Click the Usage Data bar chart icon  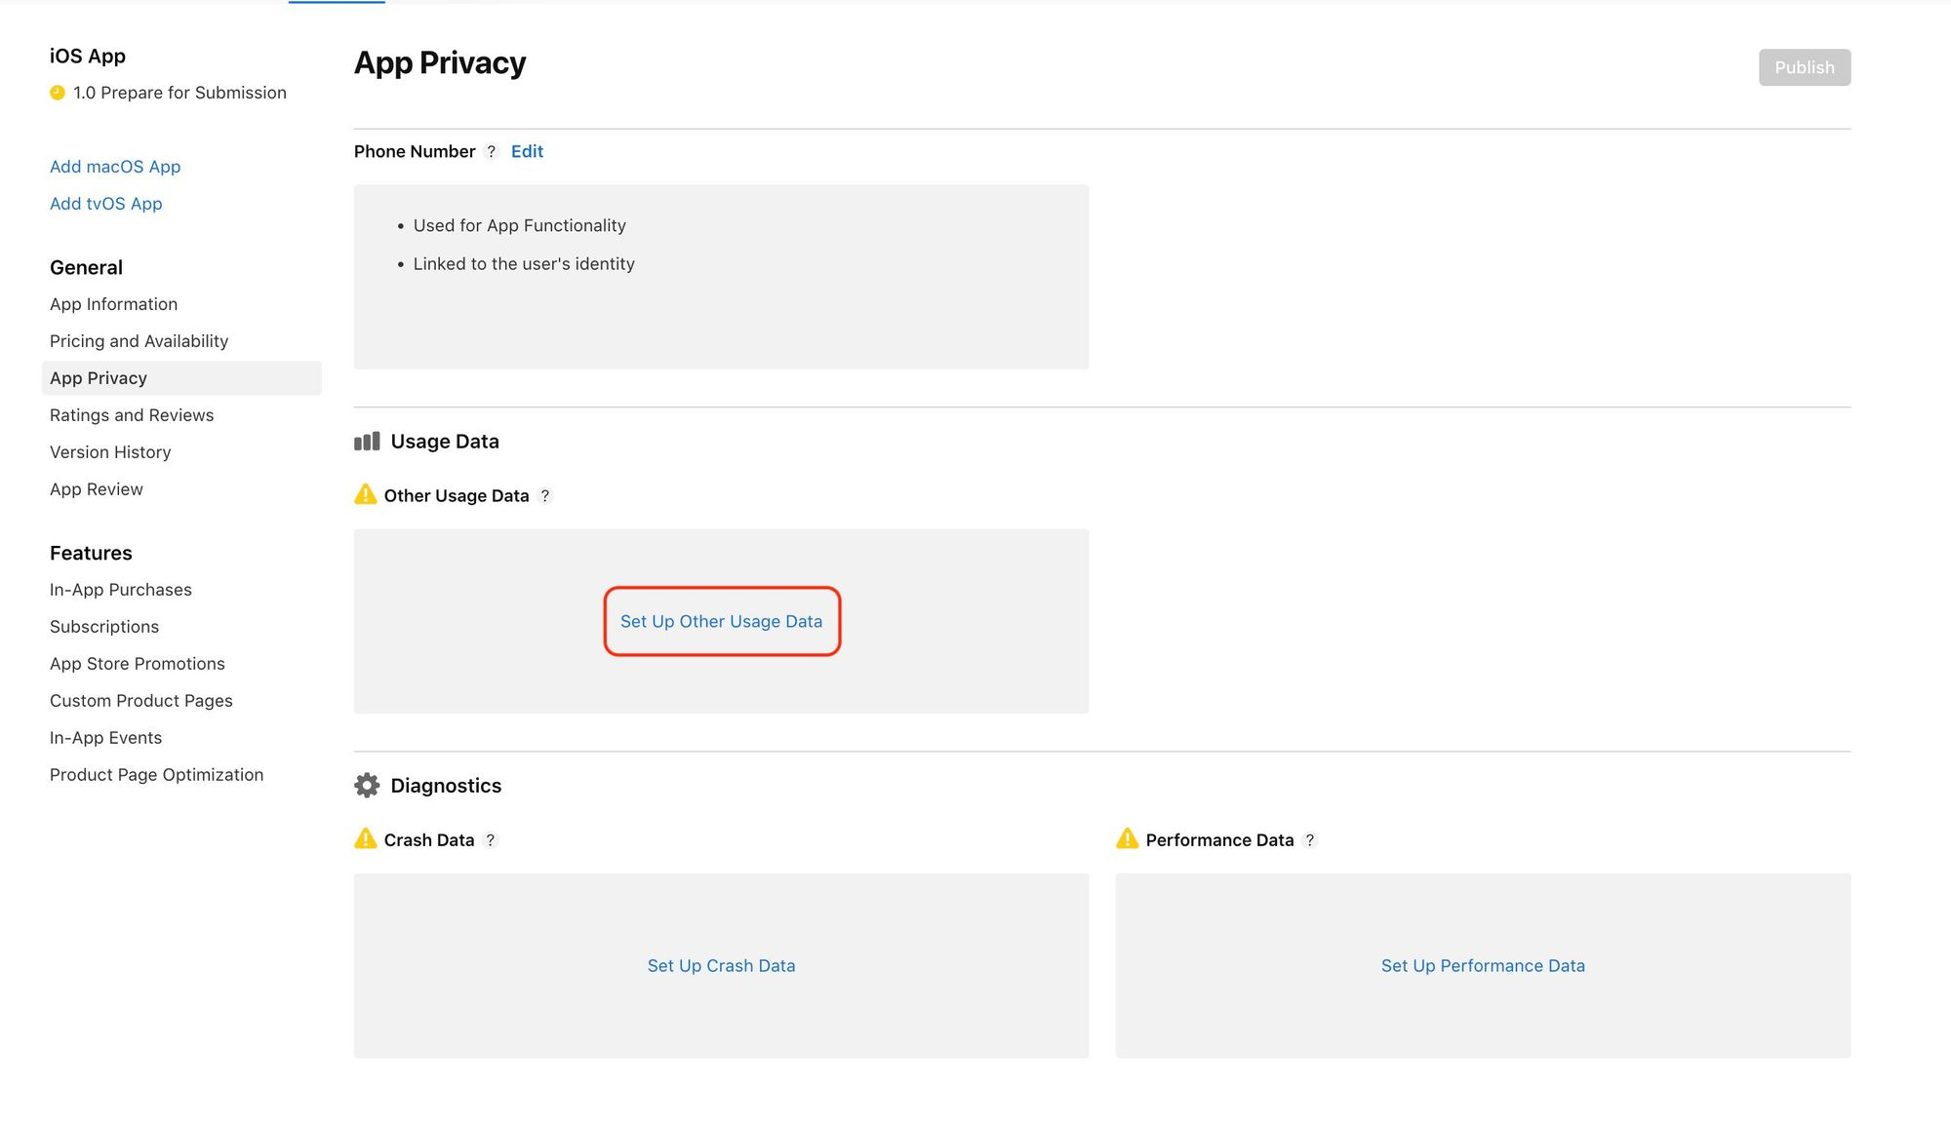pos(367,442)
